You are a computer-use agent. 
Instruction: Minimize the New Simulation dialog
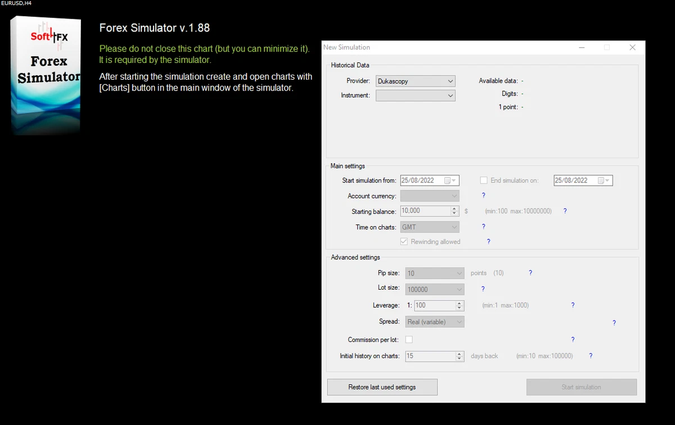tap(582, 48)
